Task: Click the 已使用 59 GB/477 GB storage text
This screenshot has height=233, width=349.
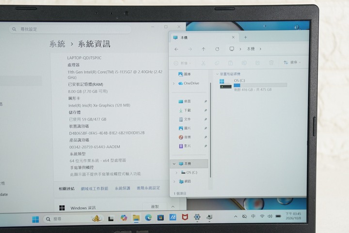Action: (x=88, y=119)
